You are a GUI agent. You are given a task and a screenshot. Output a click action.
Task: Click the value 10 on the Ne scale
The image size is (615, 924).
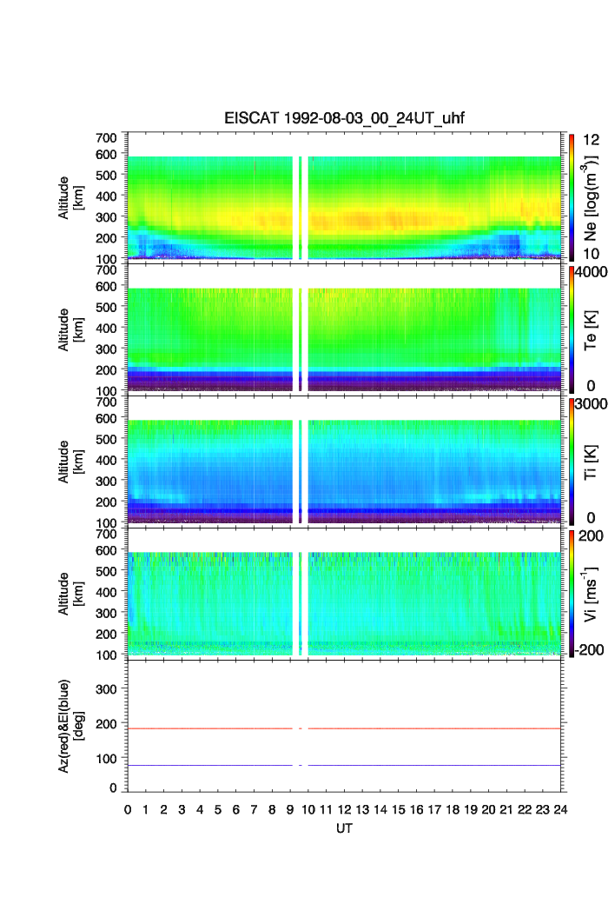pos(591,254)
